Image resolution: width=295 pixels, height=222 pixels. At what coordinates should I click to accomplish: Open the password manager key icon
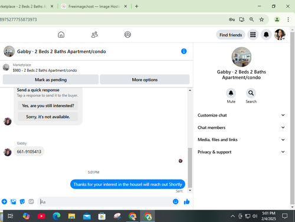232,19
